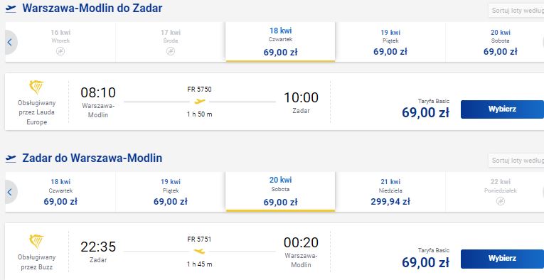
Task: Open the return Sortuj loty dropdown
Action: pos(516,161)
